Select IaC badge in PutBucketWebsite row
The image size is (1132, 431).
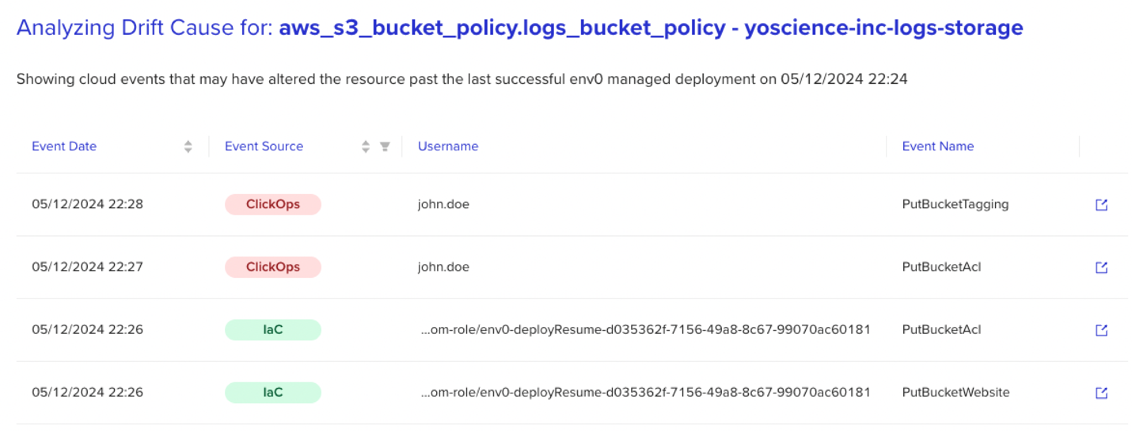click(x=272, y=392)
